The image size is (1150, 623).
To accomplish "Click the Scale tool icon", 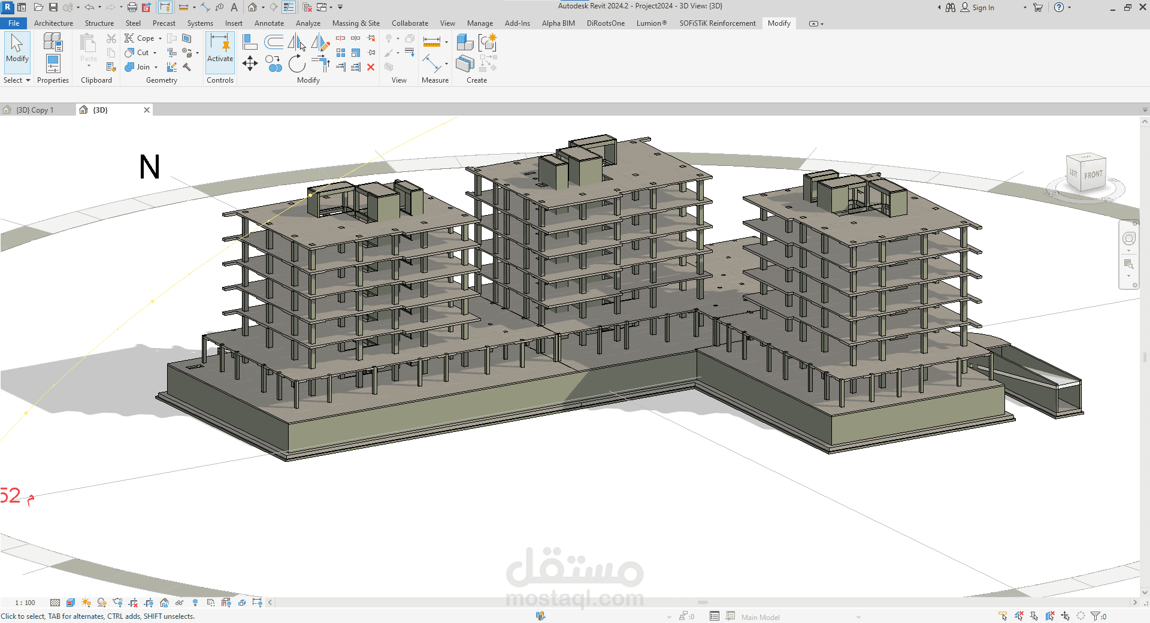I will pyautogui.click(x=356, y=53).
